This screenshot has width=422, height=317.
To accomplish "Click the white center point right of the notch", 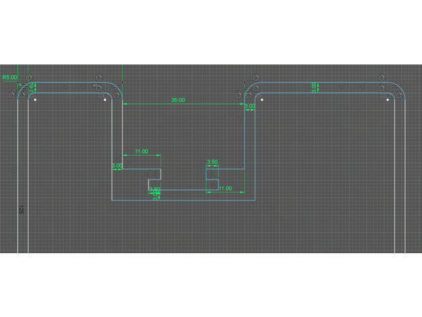I will pyautogui.click(x=262, y=99).
